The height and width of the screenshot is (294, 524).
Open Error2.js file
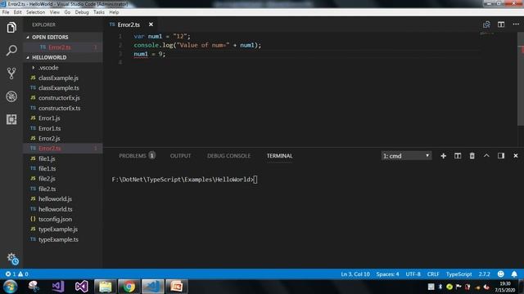[x=63, y=138]
